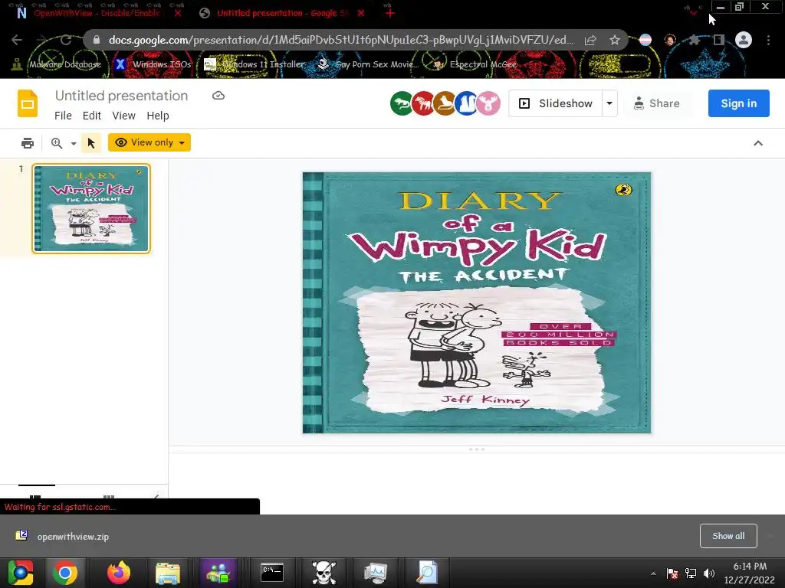Go back to previous page
This screenshot has width=785, height=588.
pos(17,40)
